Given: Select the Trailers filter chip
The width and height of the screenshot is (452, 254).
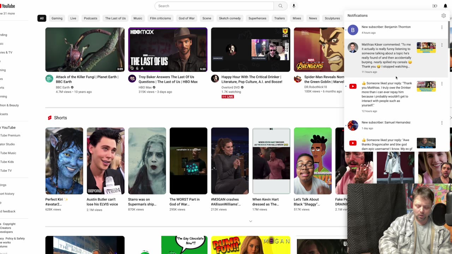Looking at the screenshot, I should pos(279,18).
